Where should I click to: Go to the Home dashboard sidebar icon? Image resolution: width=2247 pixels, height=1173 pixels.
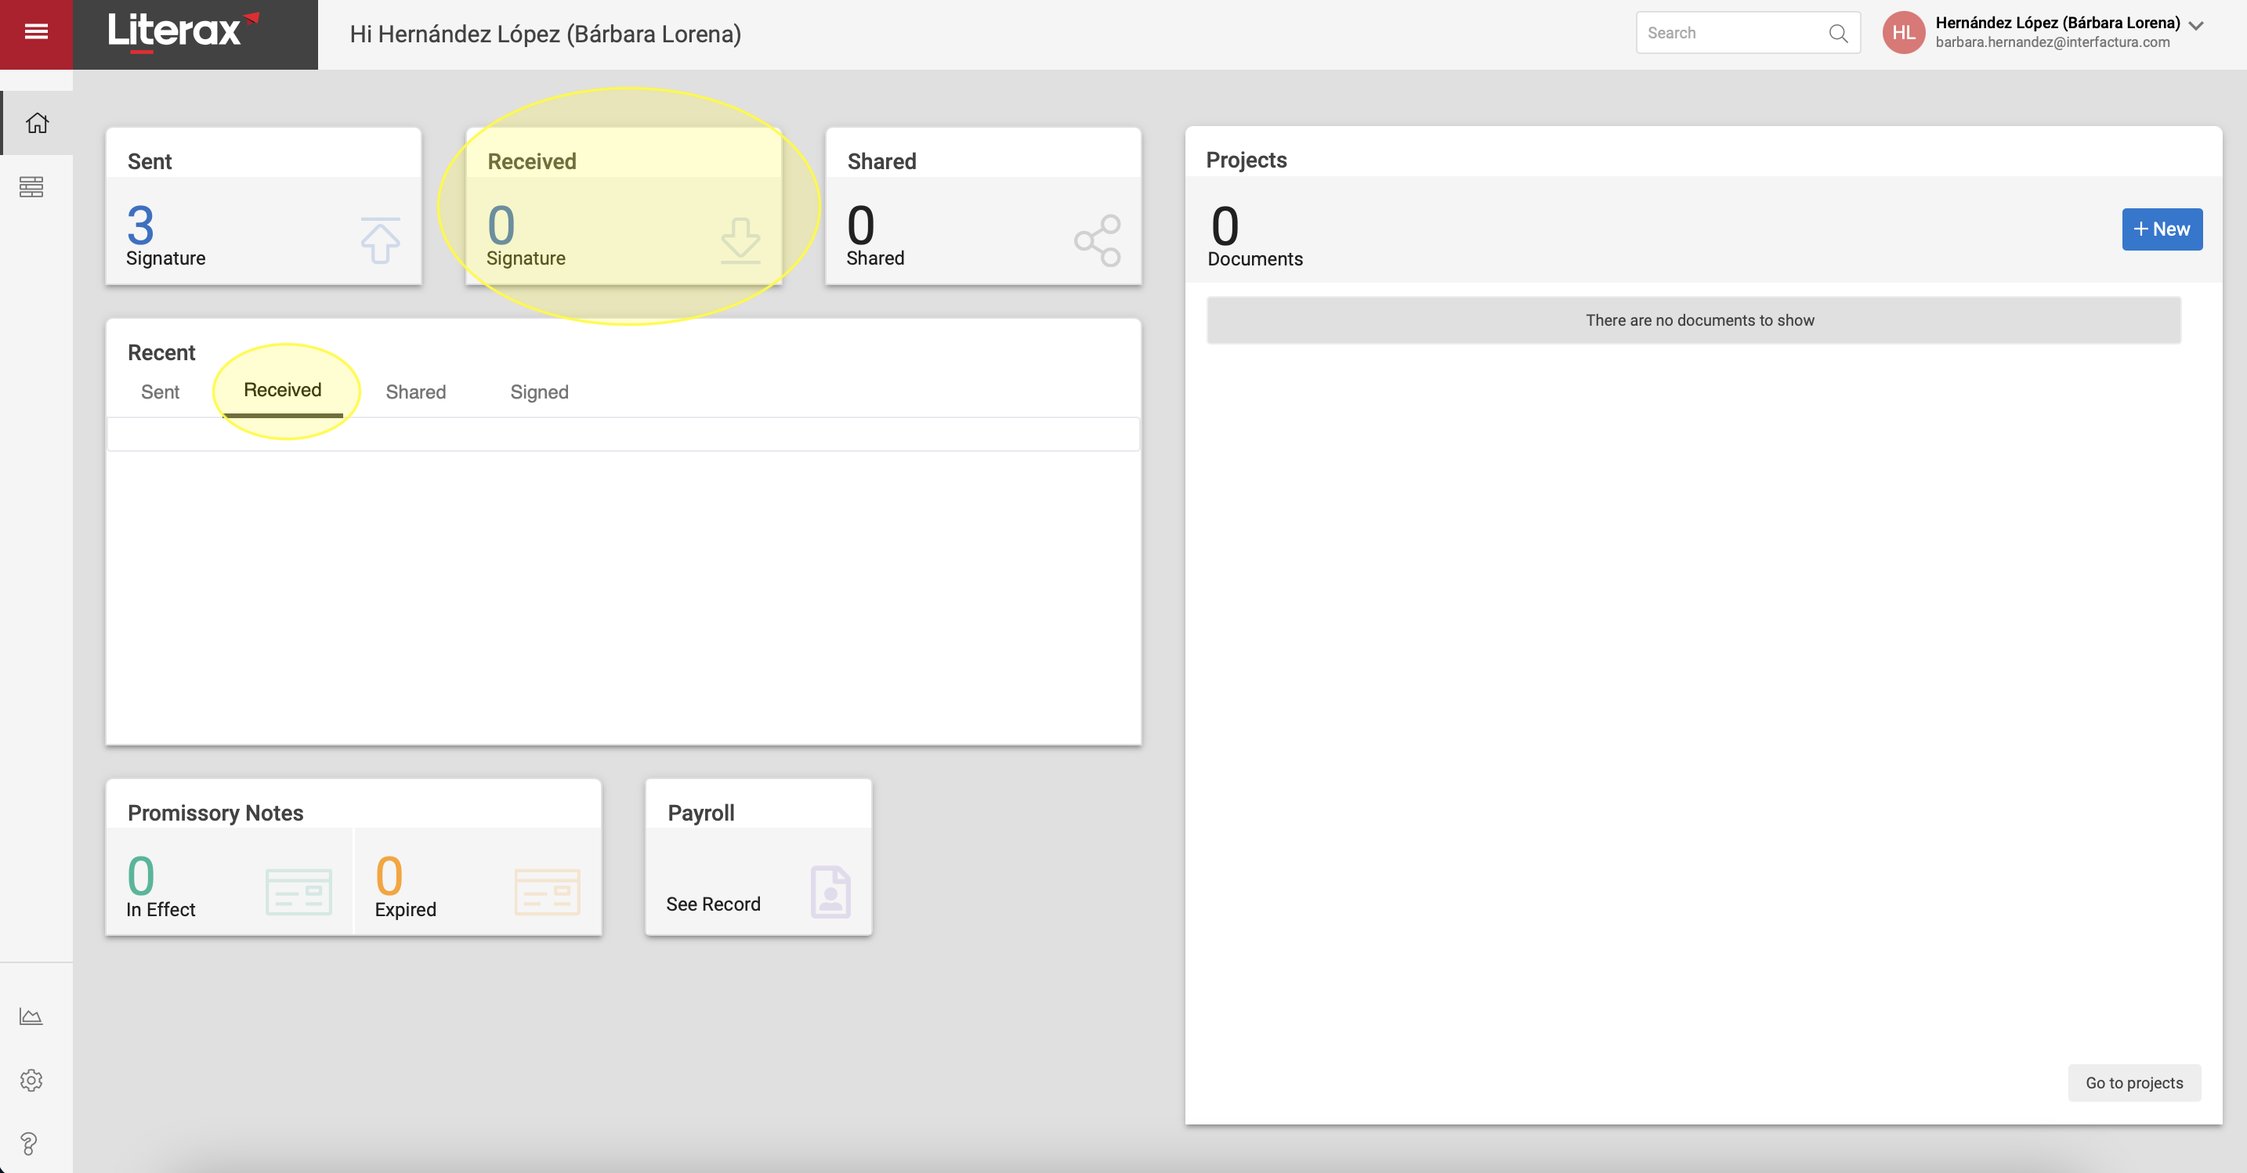pos(37,123)
